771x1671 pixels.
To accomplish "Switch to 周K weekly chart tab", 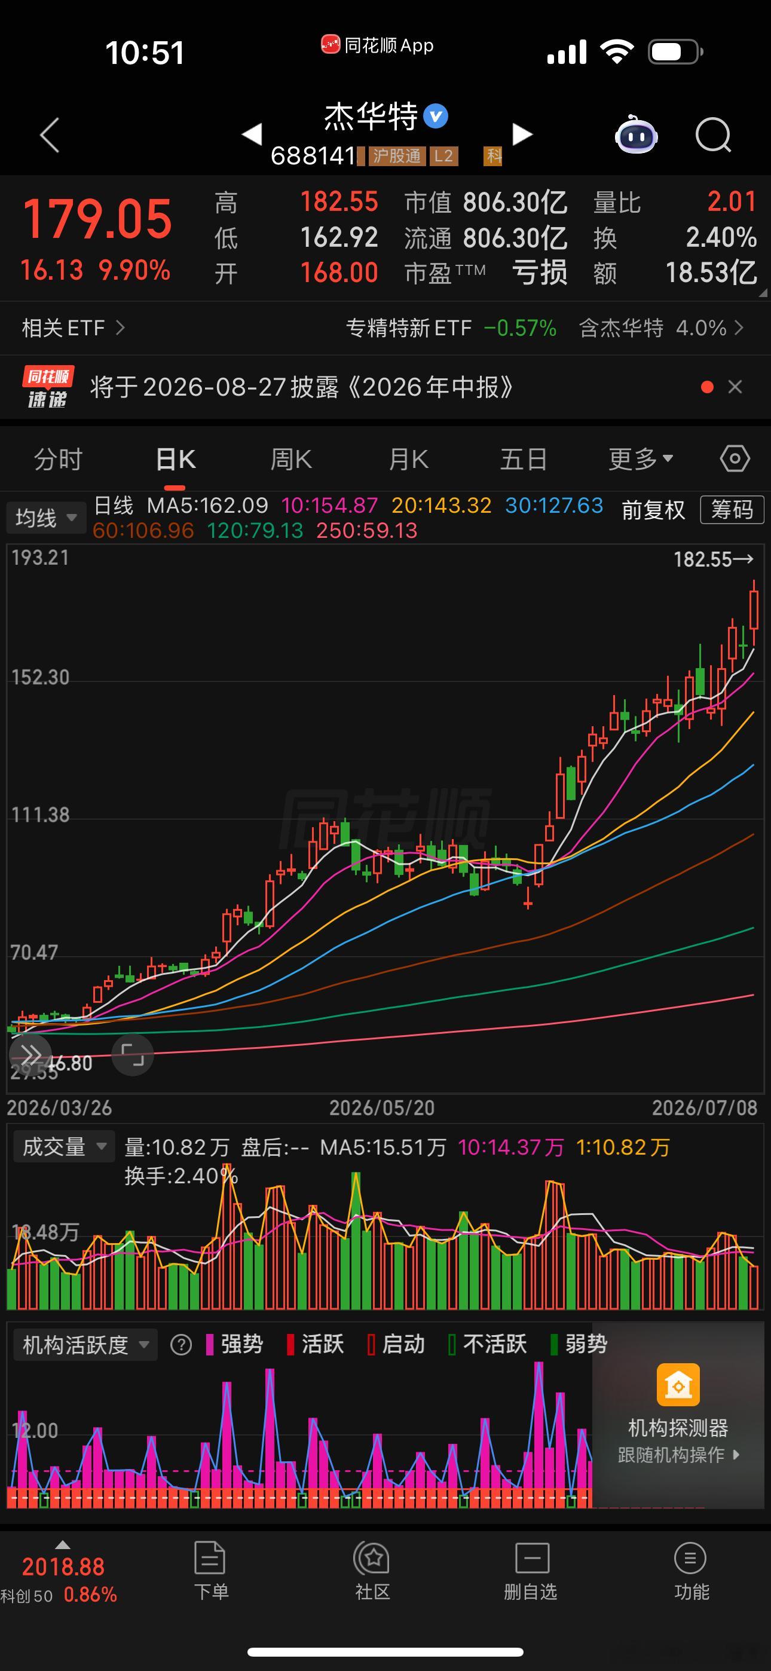I will [290, 459].
